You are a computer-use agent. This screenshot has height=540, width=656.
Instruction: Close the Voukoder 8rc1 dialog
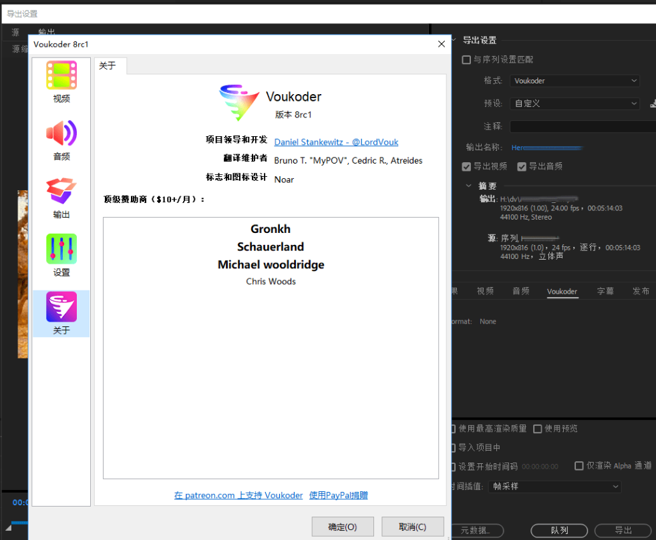[x=441, y=44]
